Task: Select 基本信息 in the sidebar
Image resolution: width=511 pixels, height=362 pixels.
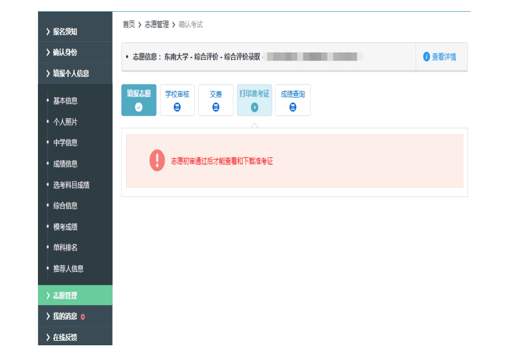Action: [65, 101]
